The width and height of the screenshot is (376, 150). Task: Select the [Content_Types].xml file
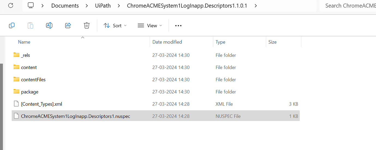point(41,104)
